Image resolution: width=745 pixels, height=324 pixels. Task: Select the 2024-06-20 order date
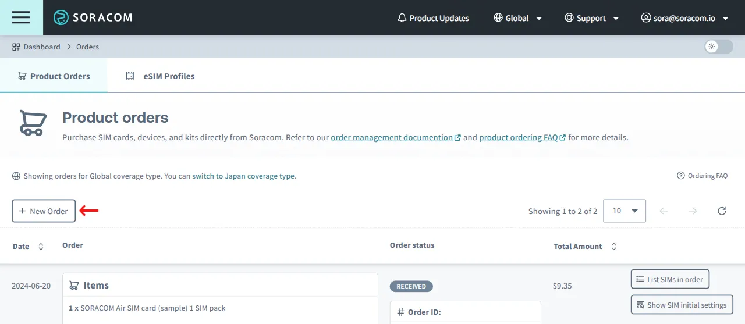coord(31,286)
